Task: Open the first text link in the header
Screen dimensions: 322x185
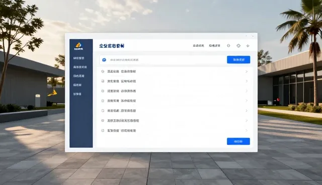Action: tap(198, 46)
